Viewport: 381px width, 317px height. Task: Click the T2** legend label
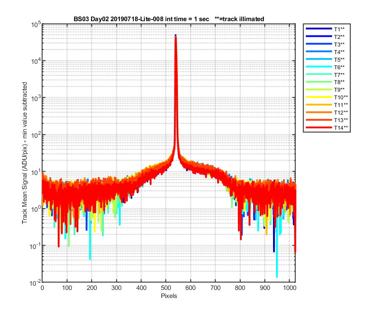339,37
